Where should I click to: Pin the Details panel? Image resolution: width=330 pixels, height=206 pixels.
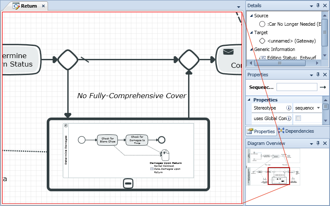pos(318,5)
